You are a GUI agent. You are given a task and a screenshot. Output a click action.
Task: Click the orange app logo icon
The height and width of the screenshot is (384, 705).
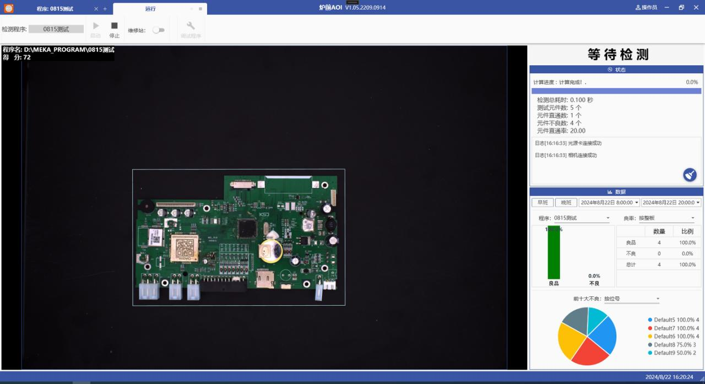coord(9,8)
